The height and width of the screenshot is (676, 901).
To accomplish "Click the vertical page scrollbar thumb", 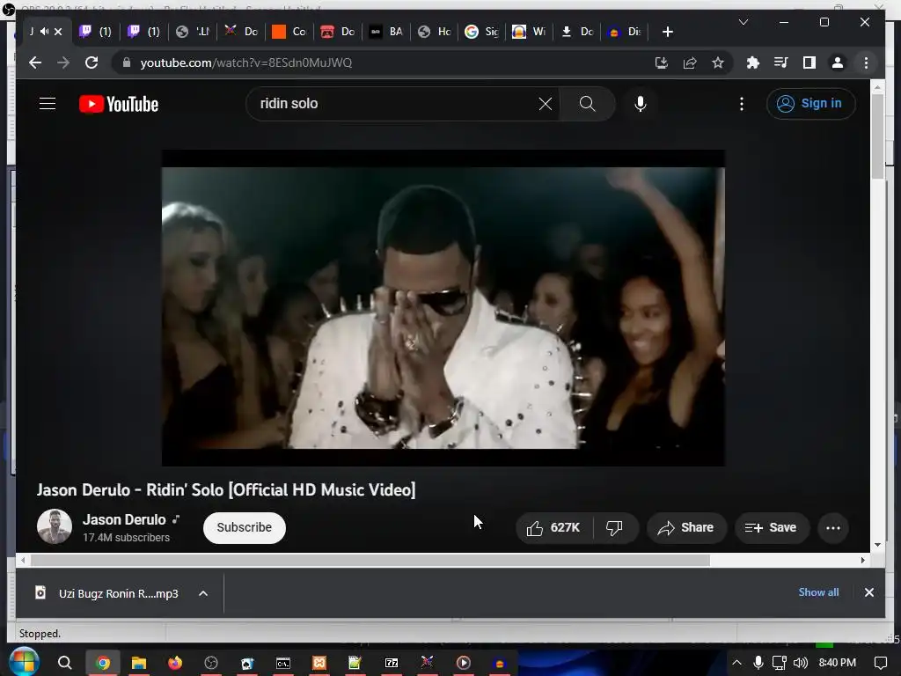I will pos(877,135).
